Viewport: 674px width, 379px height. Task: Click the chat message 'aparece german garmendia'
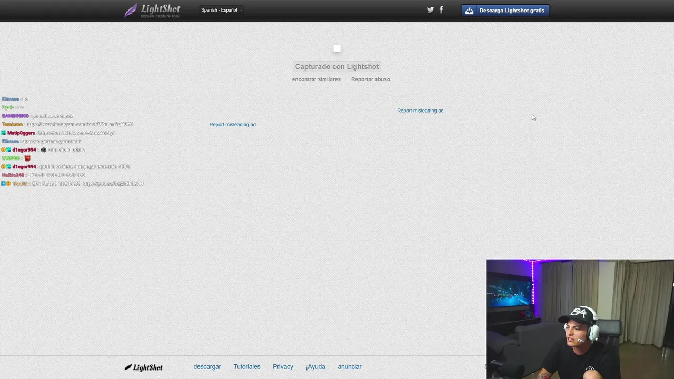tap(52, 141)
